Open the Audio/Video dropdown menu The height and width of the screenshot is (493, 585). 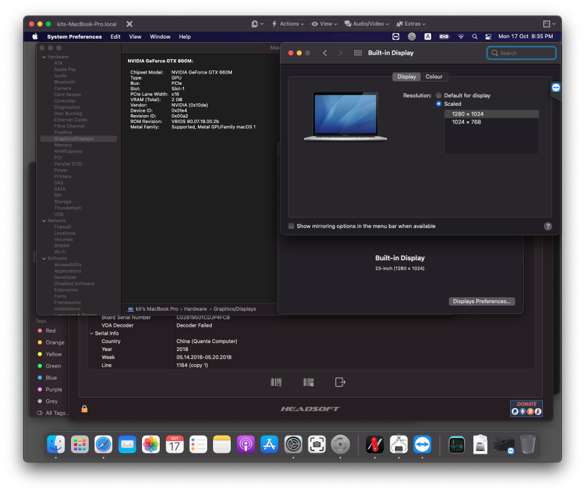[x=367, y=24]
